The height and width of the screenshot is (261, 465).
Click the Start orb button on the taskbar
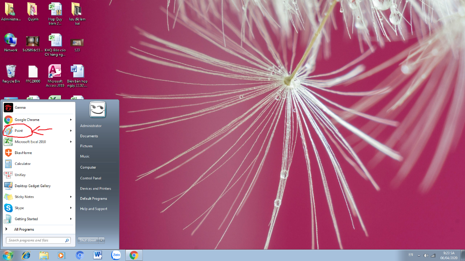[x=8, y=255]
